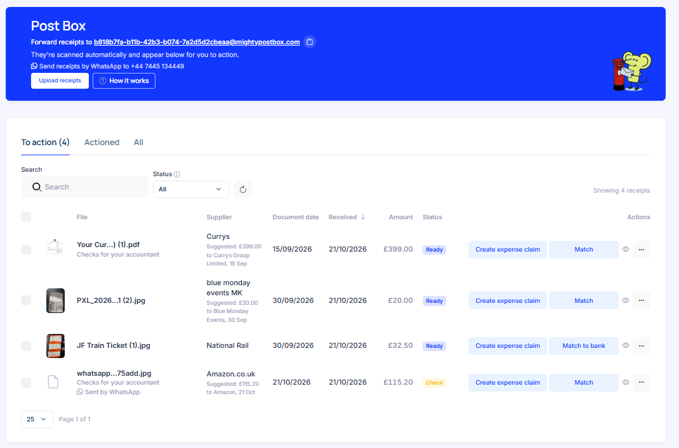Click the WhatsApp icon in the banner

click(x=34, y=66)
